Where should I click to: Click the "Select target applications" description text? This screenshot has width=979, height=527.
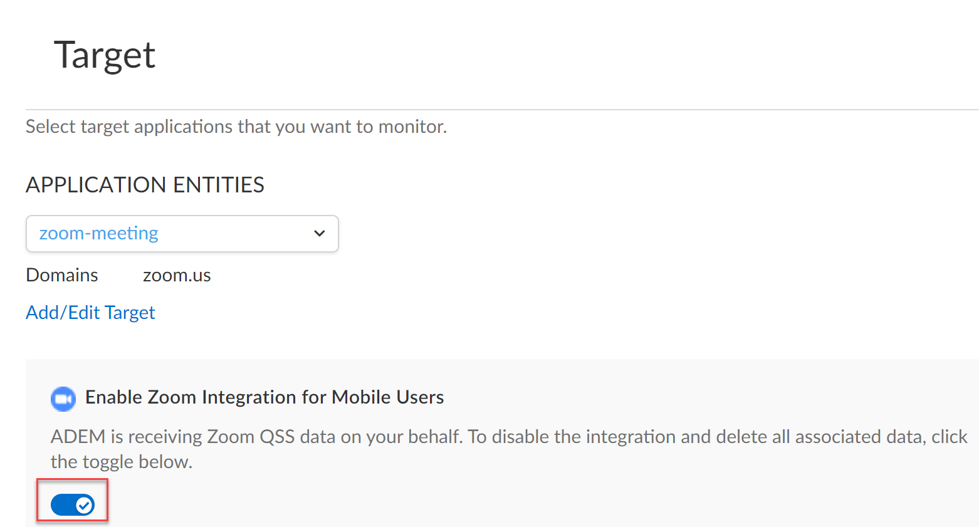(x=236, y=127)
